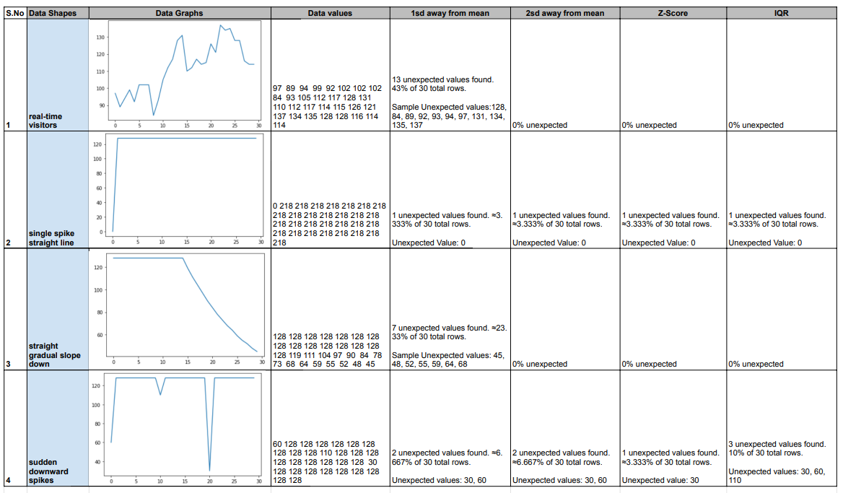
Task: Select the 2sd away from mean header
Action: (x=565, y=13)
